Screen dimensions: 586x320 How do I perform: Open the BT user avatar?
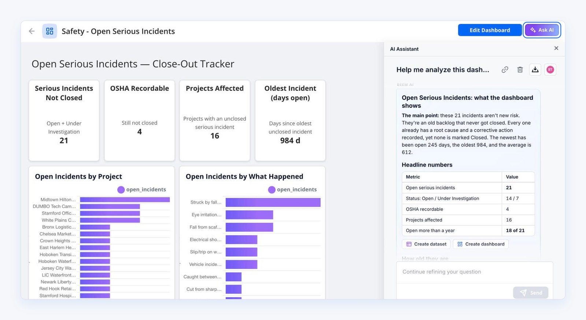coord(550,69)
